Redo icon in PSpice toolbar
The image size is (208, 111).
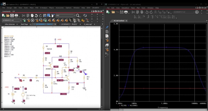[x=151, y=12]
